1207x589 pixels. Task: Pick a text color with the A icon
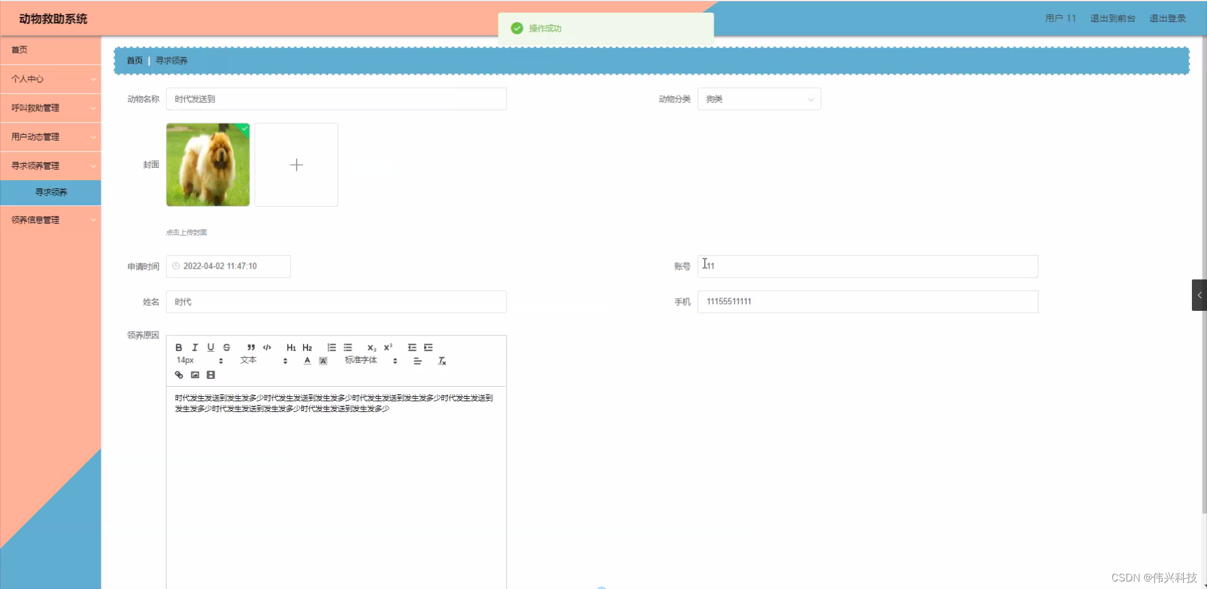tap(307, 360)
